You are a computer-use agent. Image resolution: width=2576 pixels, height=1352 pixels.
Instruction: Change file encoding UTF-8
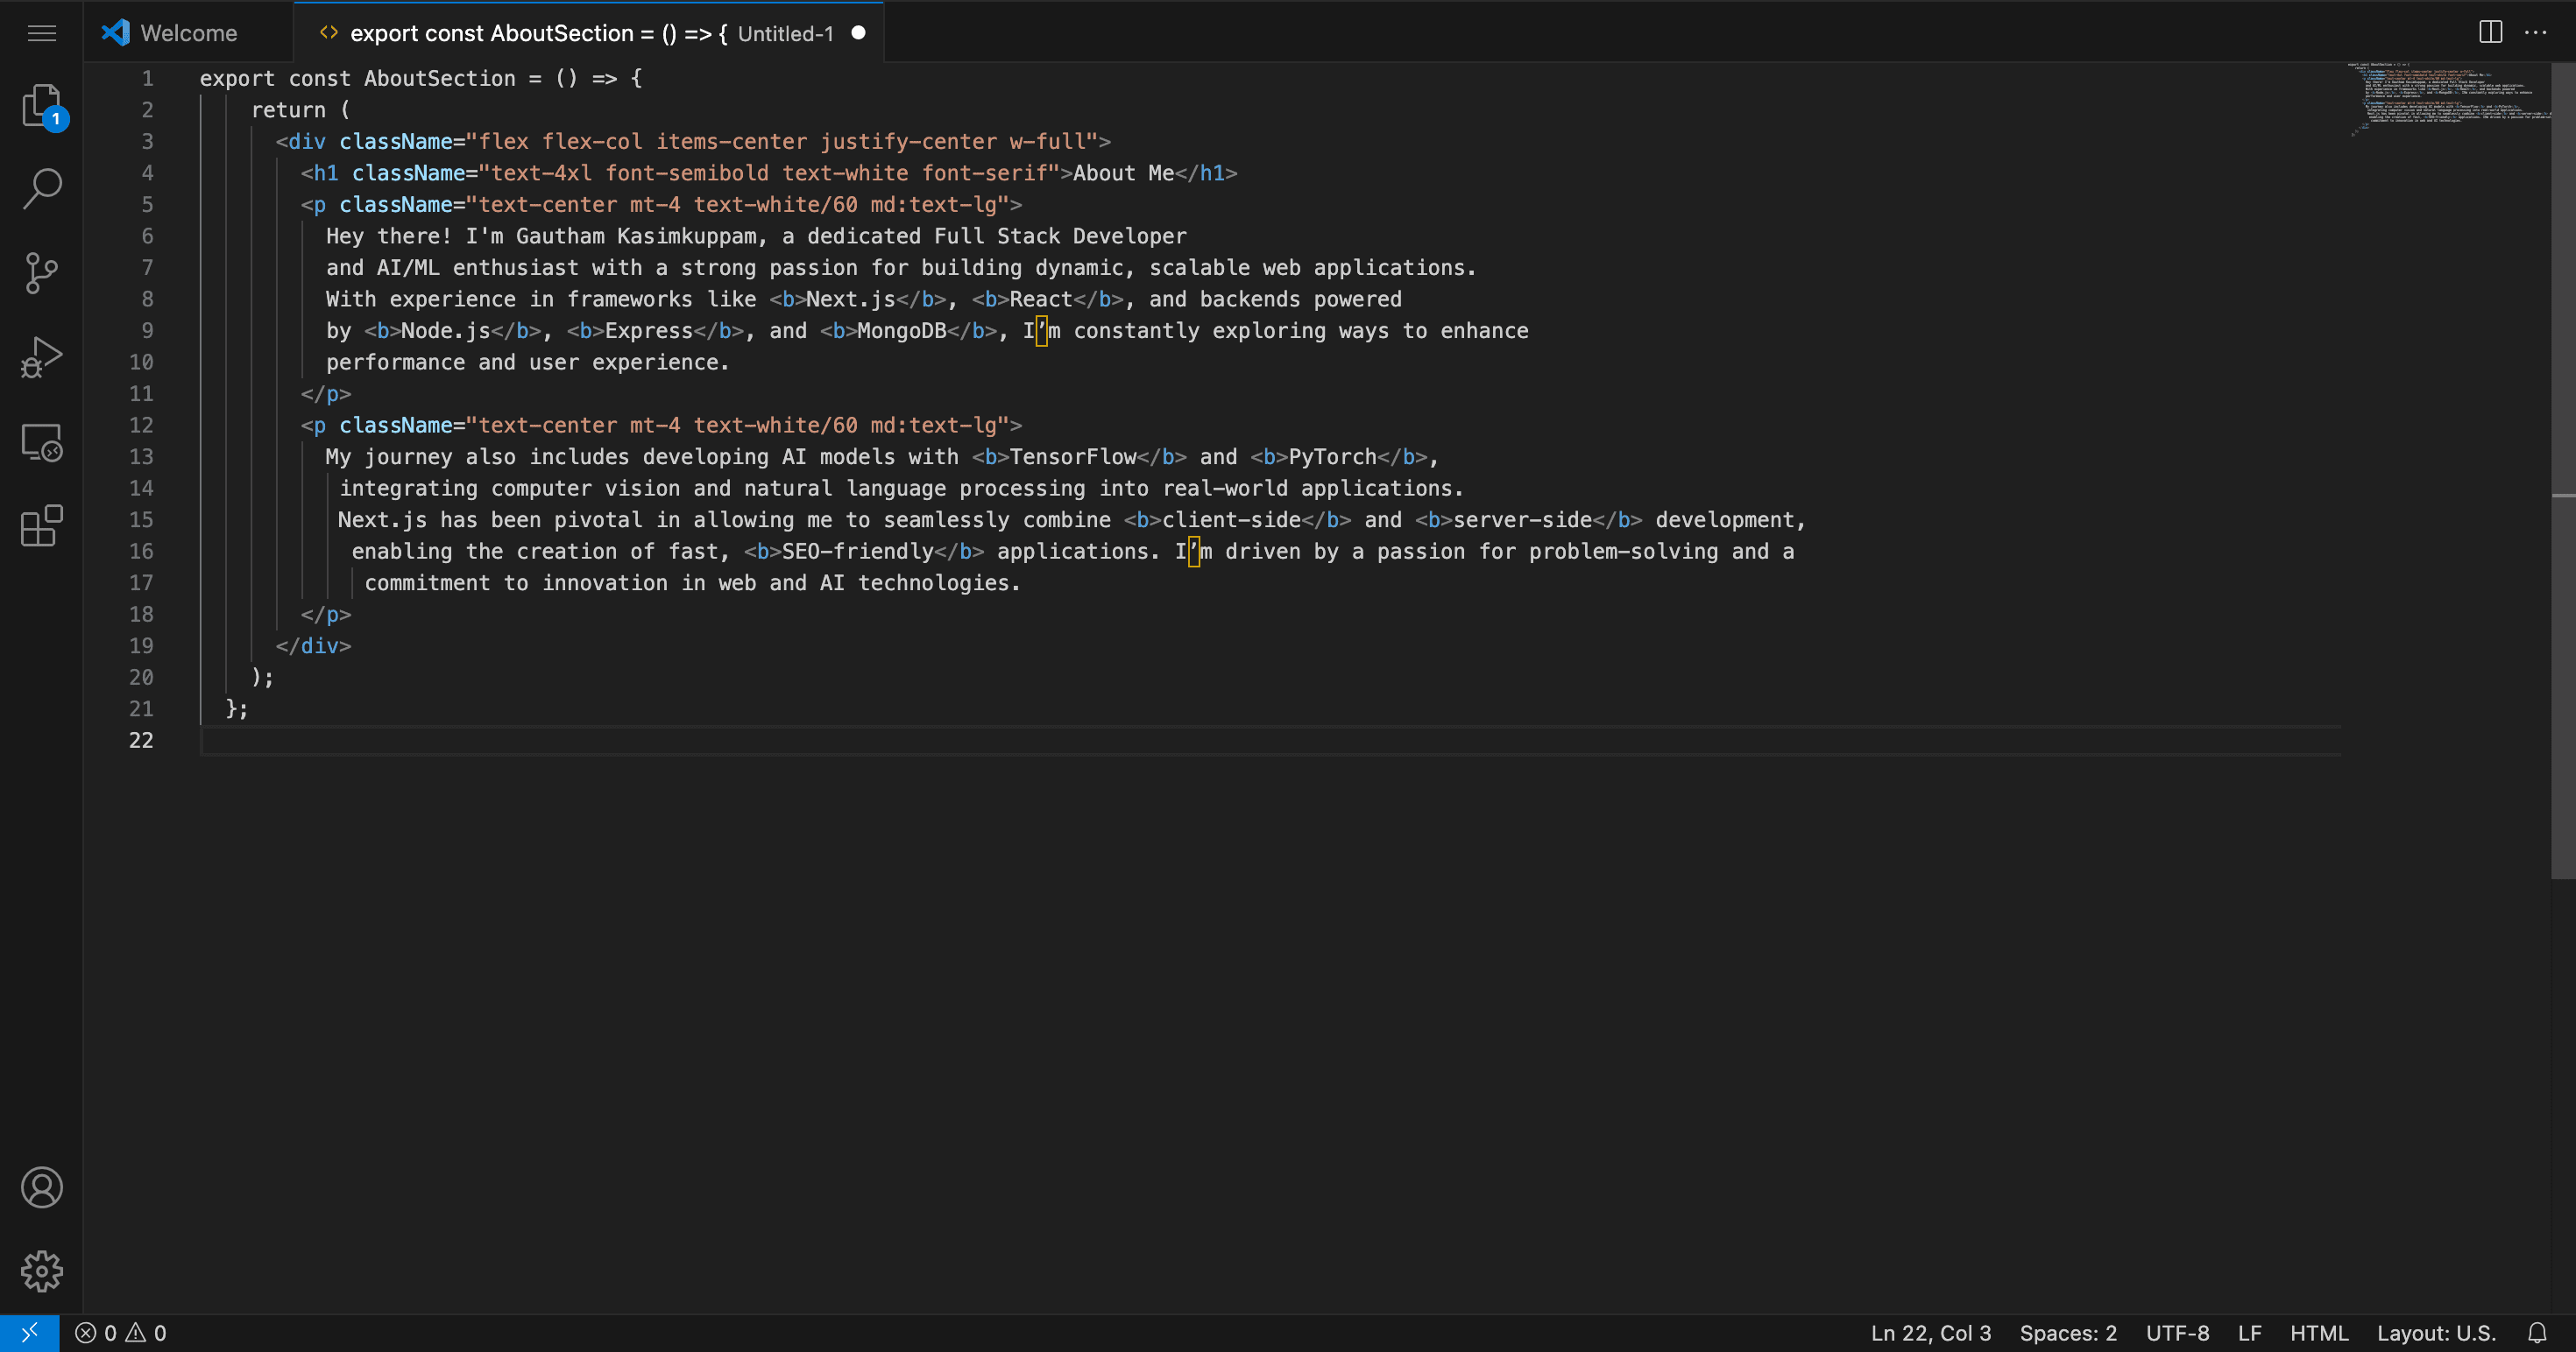2177,1333
